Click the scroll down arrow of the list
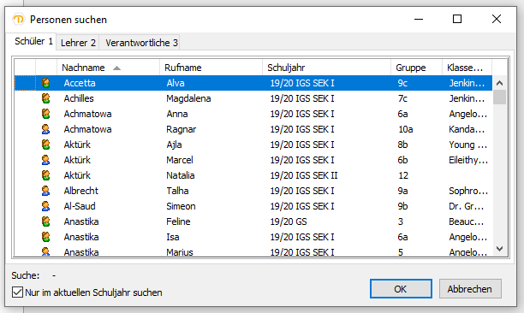This screenshot has height=313, width=524. (500, 249)
